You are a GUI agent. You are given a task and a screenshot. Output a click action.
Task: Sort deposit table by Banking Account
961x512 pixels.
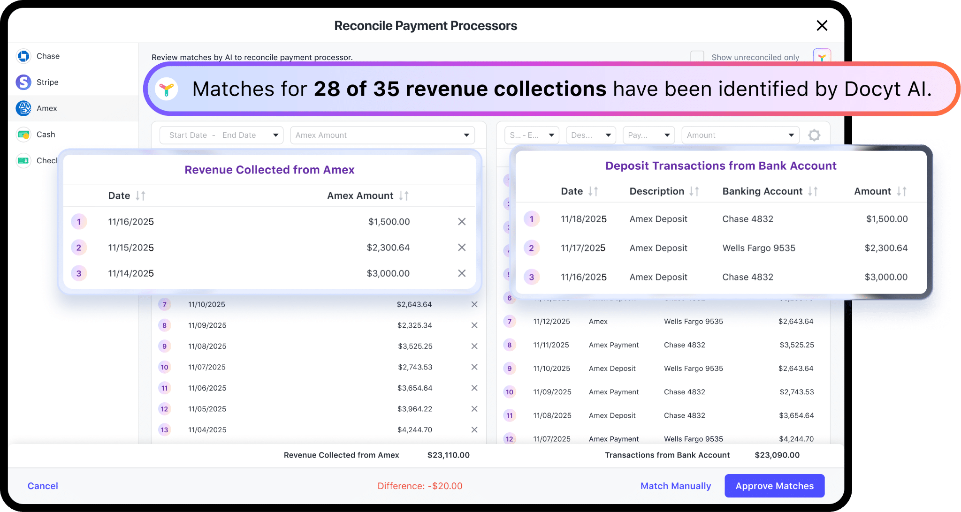813,191
